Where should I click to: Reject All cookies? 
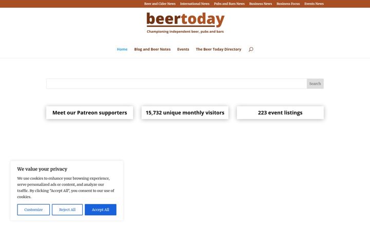coord(67,209)
